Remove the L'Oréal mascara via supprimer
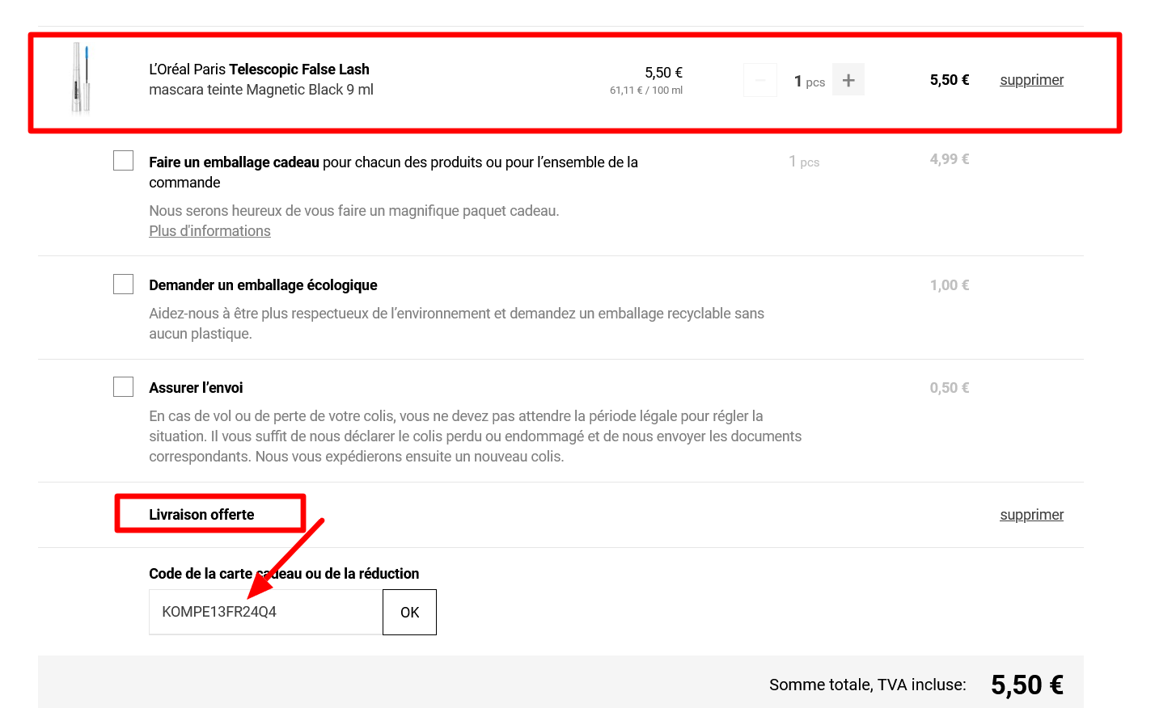This screenshot has height=708, width=1155. (1031, 80)
